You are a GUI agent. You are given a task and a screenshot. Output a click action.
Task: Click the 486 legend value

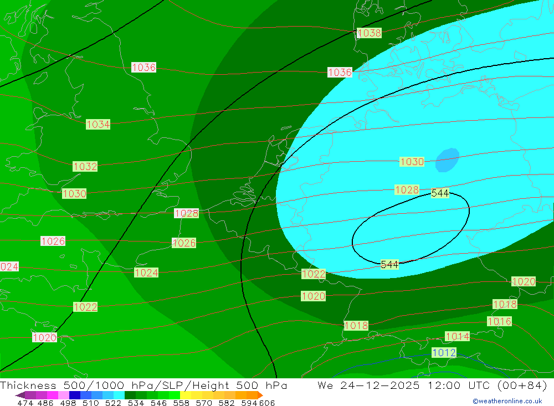(x=45, y=403)
